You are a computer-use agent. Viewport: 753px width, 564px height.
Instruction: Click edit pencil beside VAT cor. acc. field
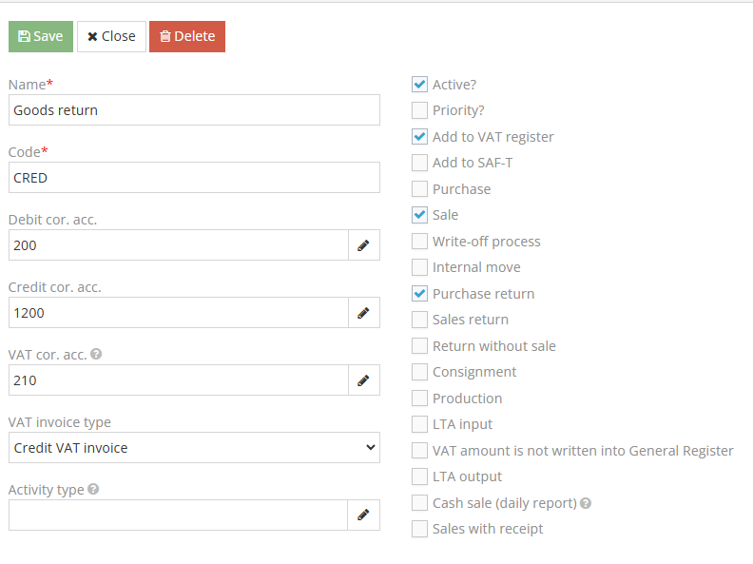[x=362, y=380]
